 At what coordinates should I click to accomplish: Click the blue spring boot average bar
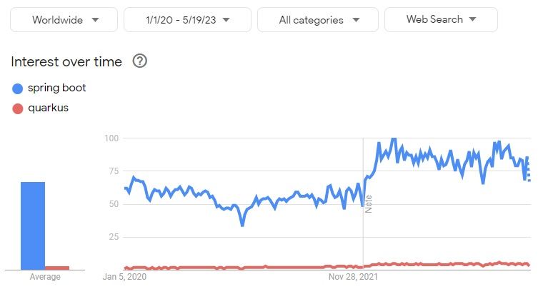point(33,226)
